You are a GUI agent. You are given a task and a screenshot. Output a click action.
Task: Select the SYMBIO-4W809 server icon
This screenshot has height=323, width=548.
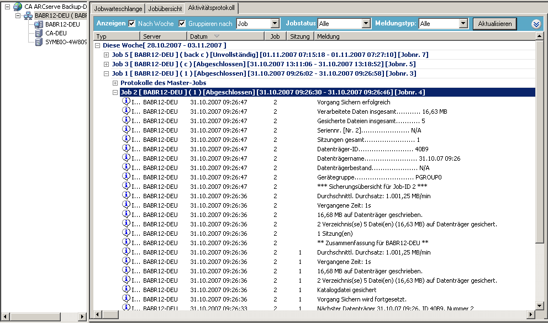coord(38,42)
